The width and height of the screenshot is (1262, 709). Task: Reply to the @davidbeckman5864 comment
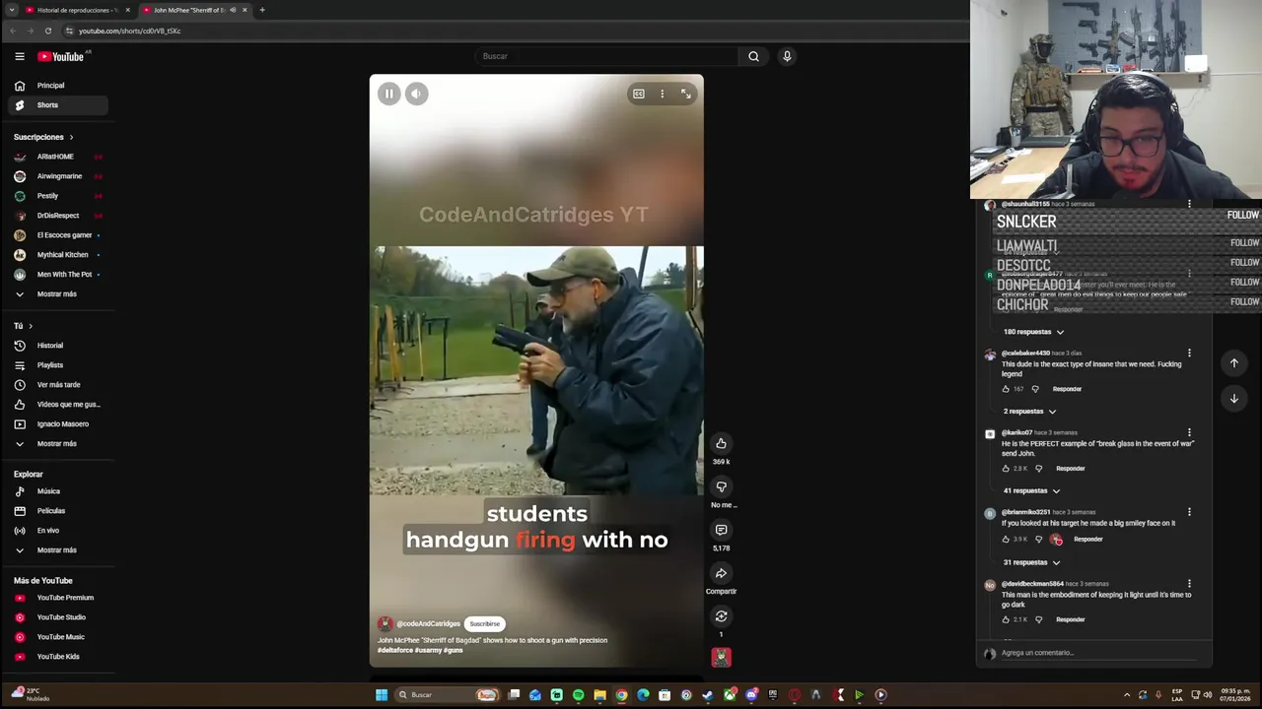tap(1070, 619)
